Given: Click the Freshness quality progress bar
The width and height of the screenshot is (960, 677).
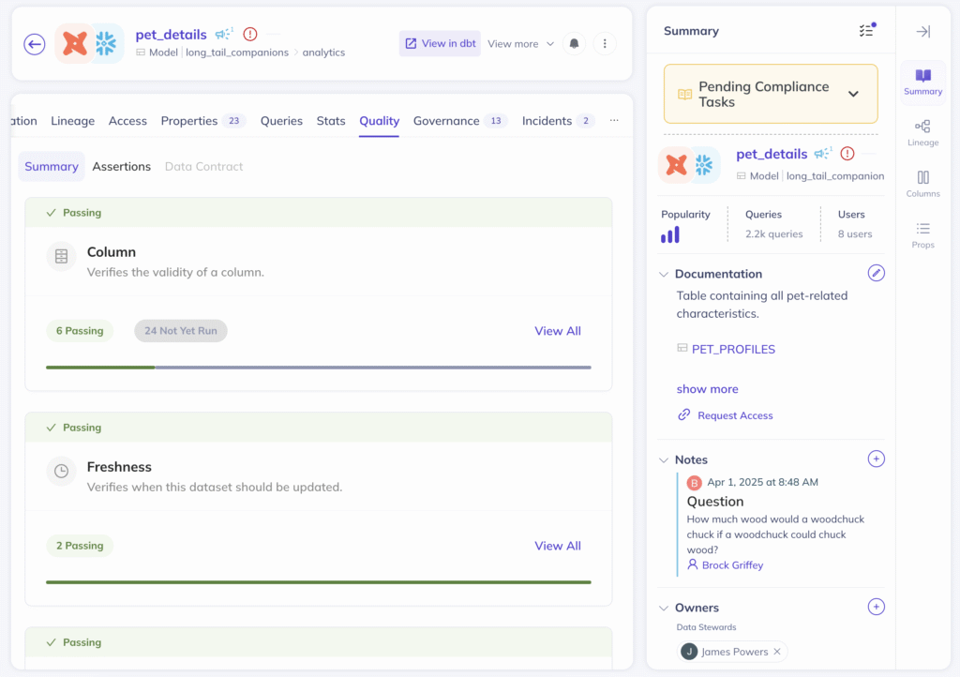Looking at the screenshot, I should pos(318,581).
